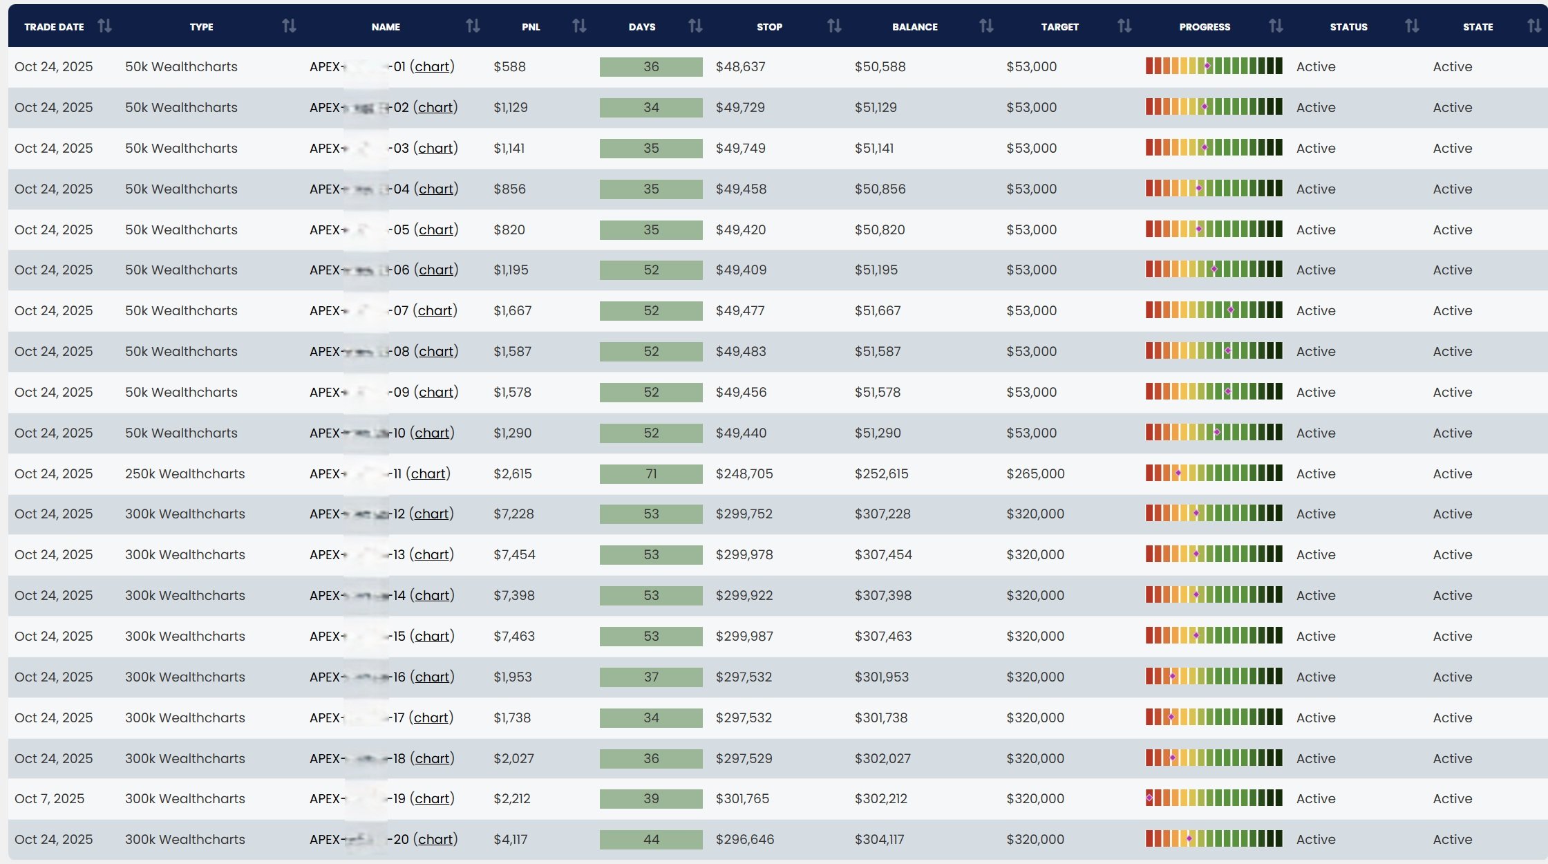Viewport: 1548px width, 864px height.
Task: Sort by PNL using arrow icon
Action: [x=579, y=26]
